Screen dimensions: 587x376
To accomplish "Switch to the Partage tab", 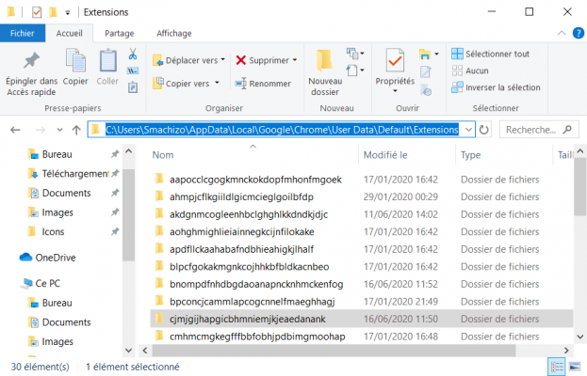I will [120, 33].
